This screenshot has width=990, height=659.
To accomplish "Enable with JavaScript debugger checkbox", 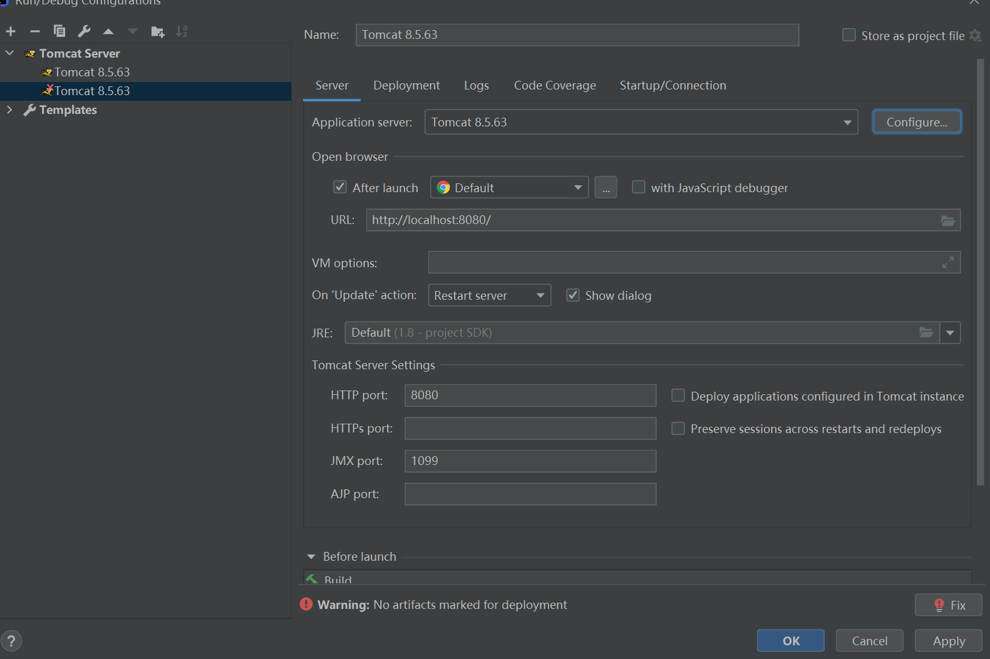I will [639, 187].
